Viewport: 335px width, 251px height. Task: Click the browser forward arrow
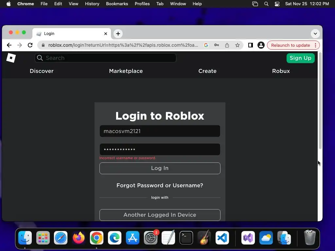click(x=20, y=45)
